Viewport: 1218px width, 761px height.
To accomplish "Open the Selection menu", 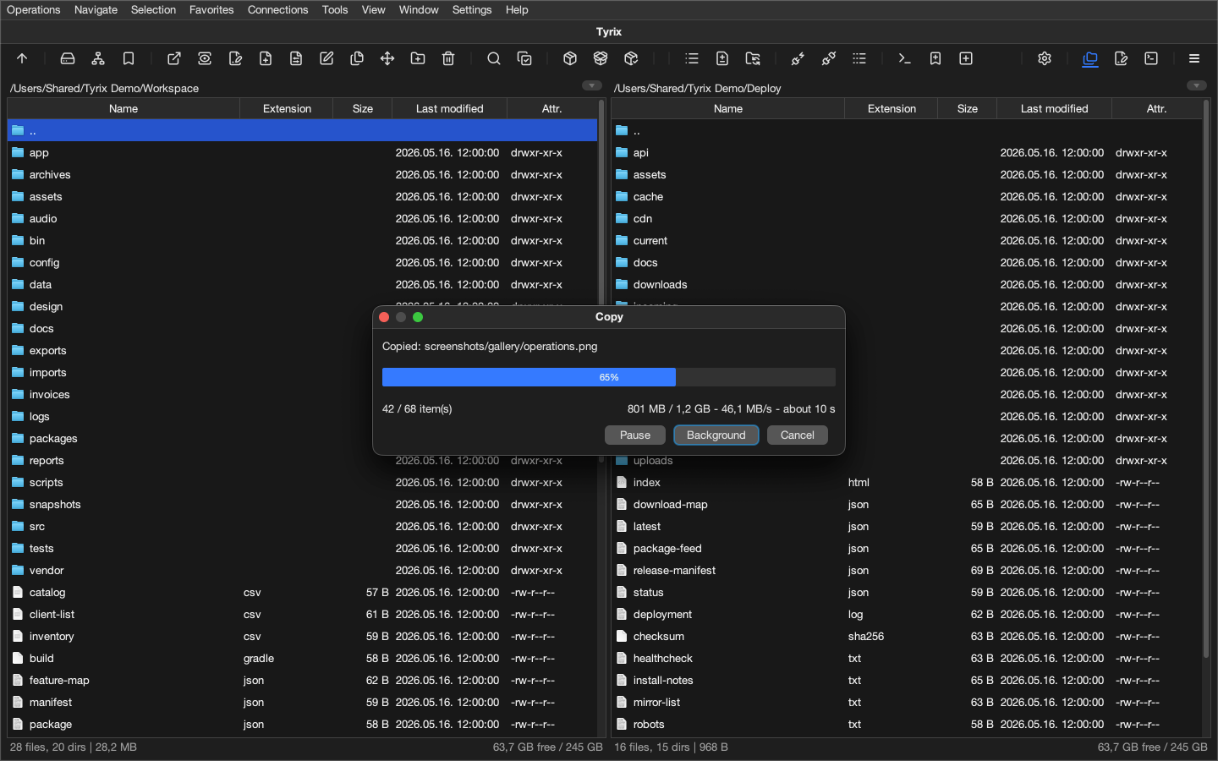I will point(153,10).
